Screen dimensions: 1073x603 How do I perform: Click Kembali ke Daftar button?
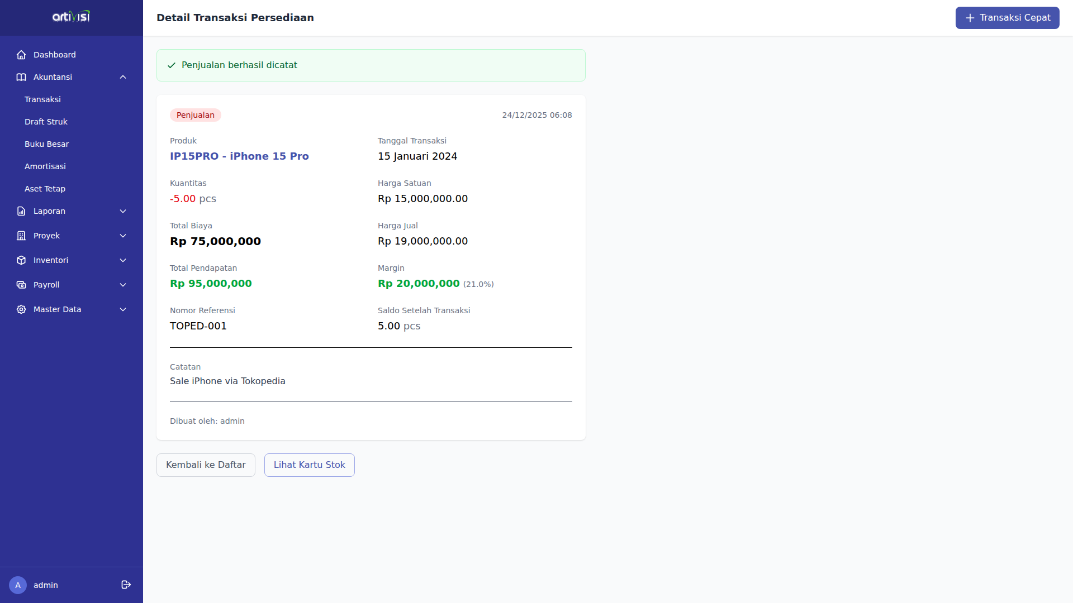pos(206,465)
